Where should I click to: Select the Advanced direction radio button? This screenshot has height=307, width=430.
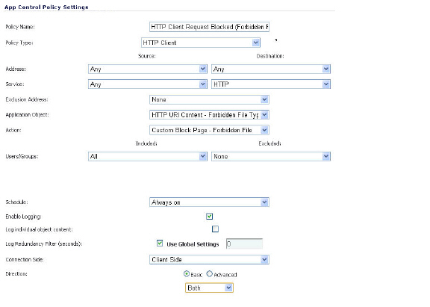tap(210, 274)
